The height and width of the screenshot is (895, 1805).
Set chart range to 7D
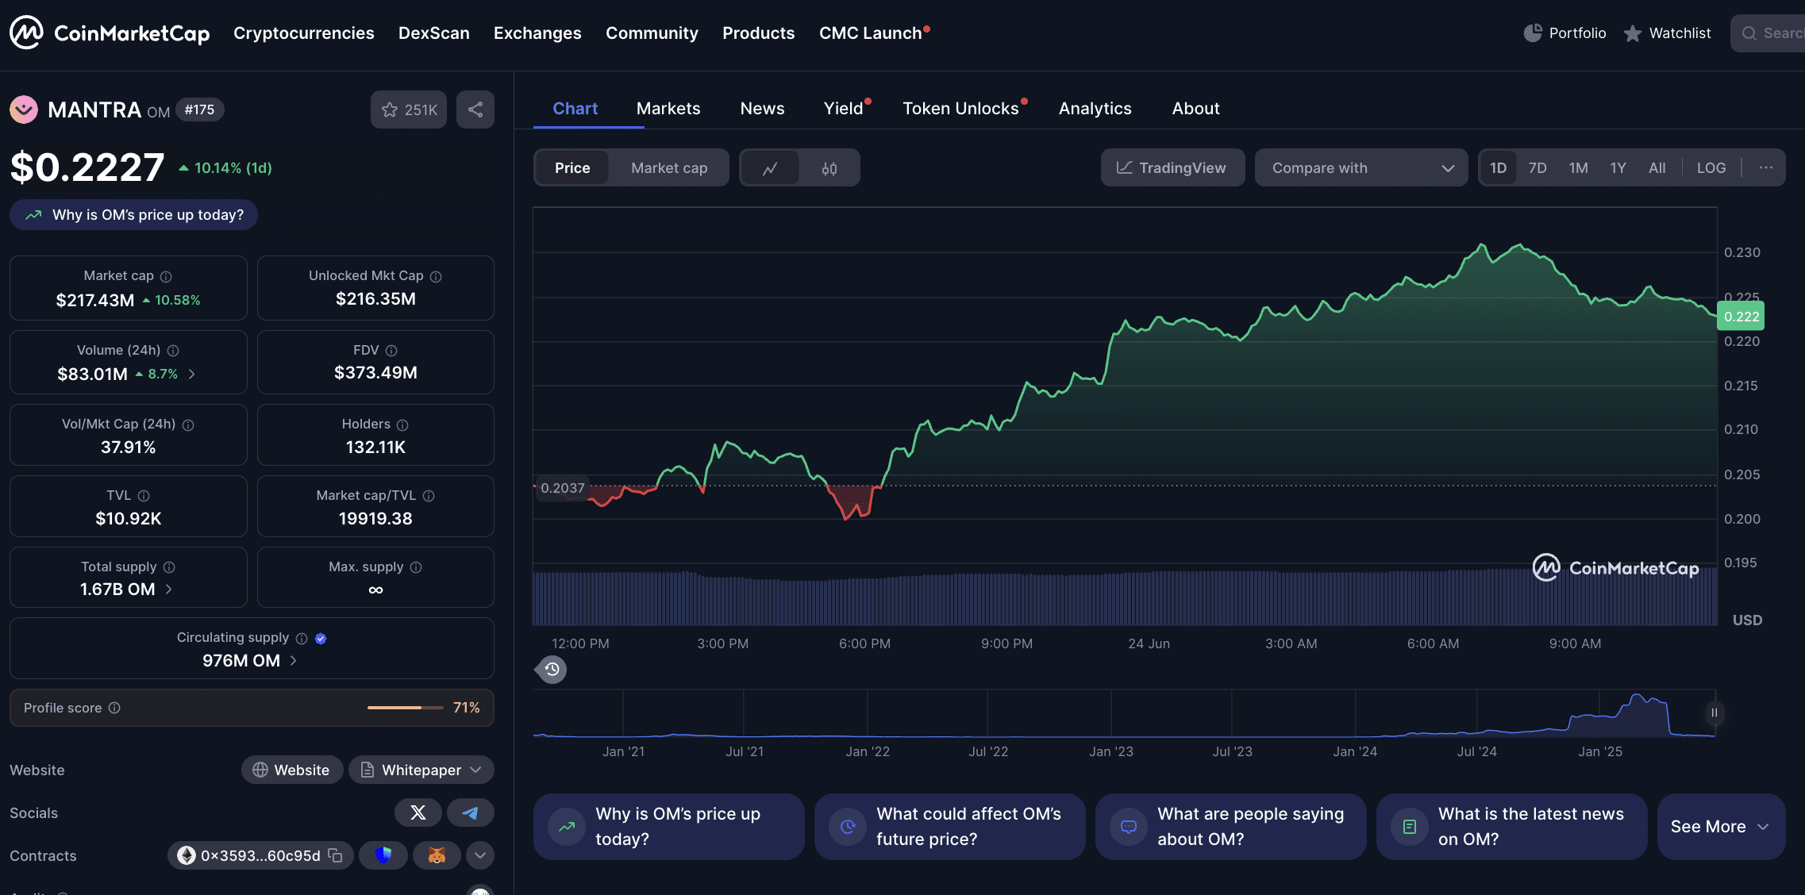tap(1538, 168)
